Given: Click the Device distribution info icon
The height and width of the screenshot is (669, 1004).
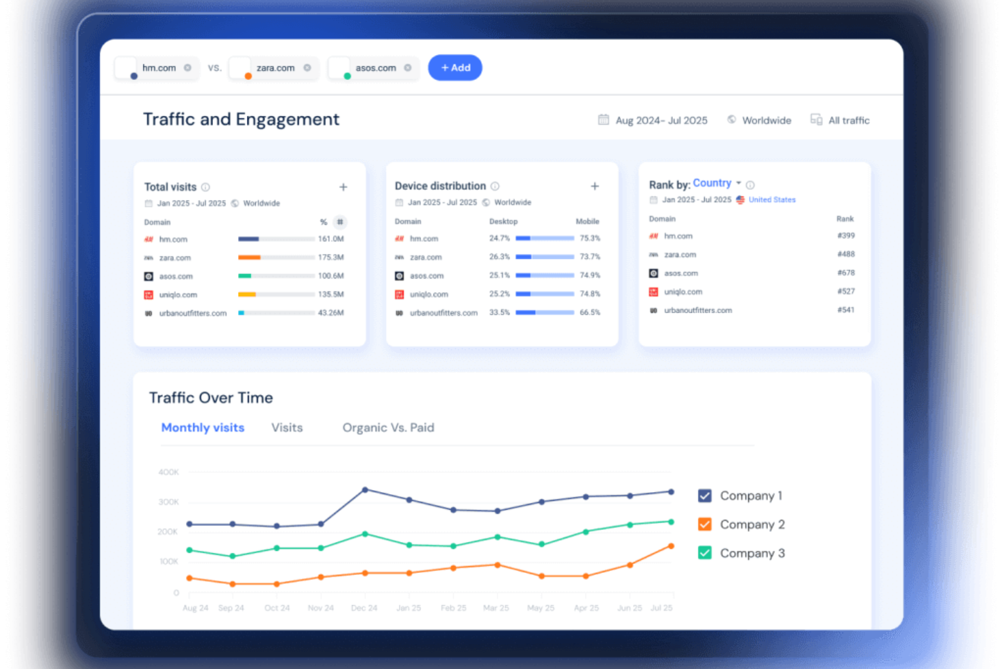Looking at the screenshot, I should click(x=495, y=186).
